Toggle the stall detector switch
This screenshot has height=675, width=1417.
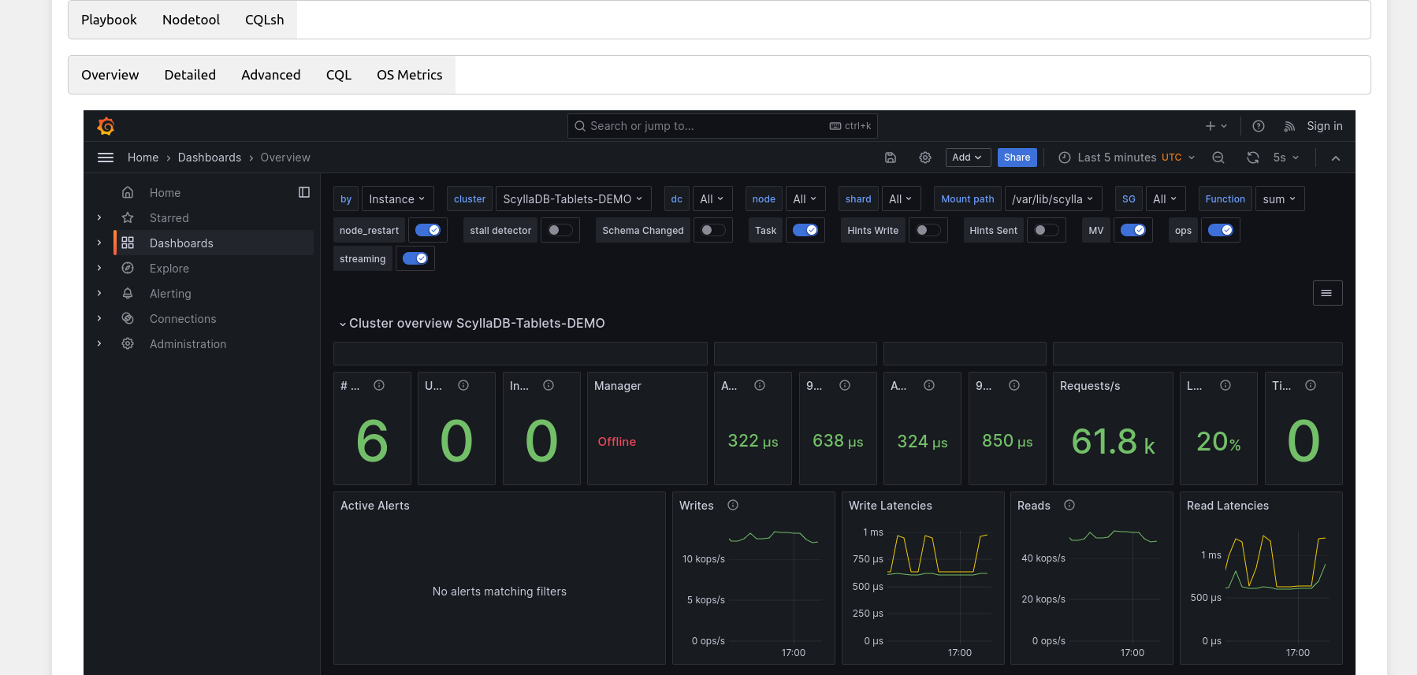click(x=560, y=230)
